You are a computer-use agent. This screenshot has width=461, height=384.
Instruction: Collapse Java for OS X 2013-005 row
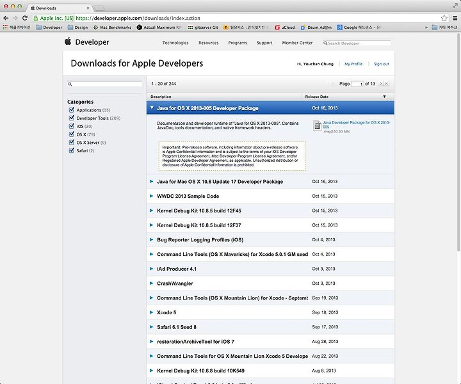[x=152, y=108]
